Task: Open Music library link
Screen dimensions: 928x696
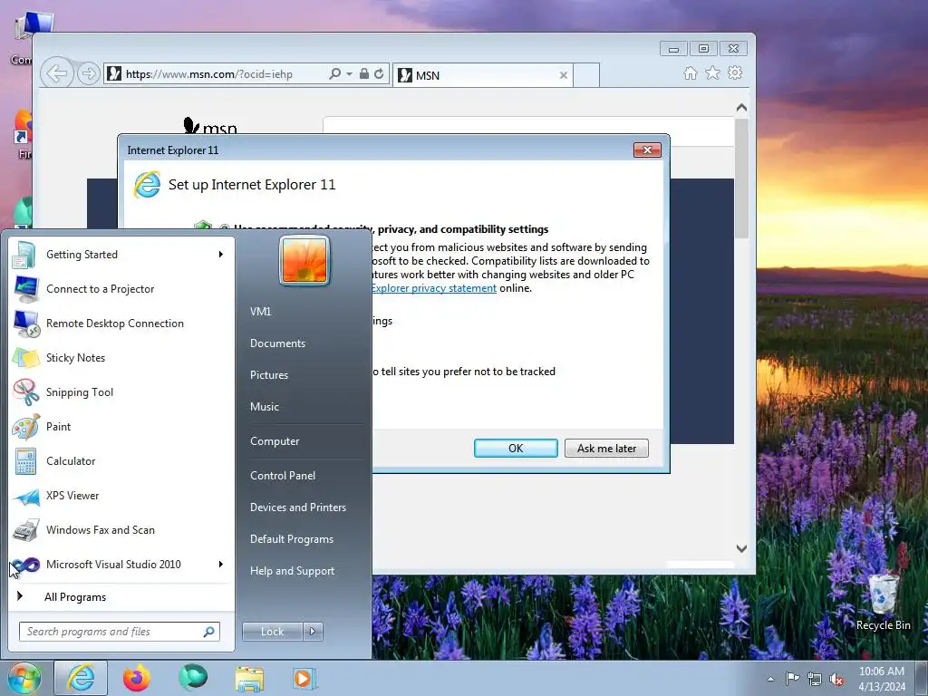Action: point(264,407)
